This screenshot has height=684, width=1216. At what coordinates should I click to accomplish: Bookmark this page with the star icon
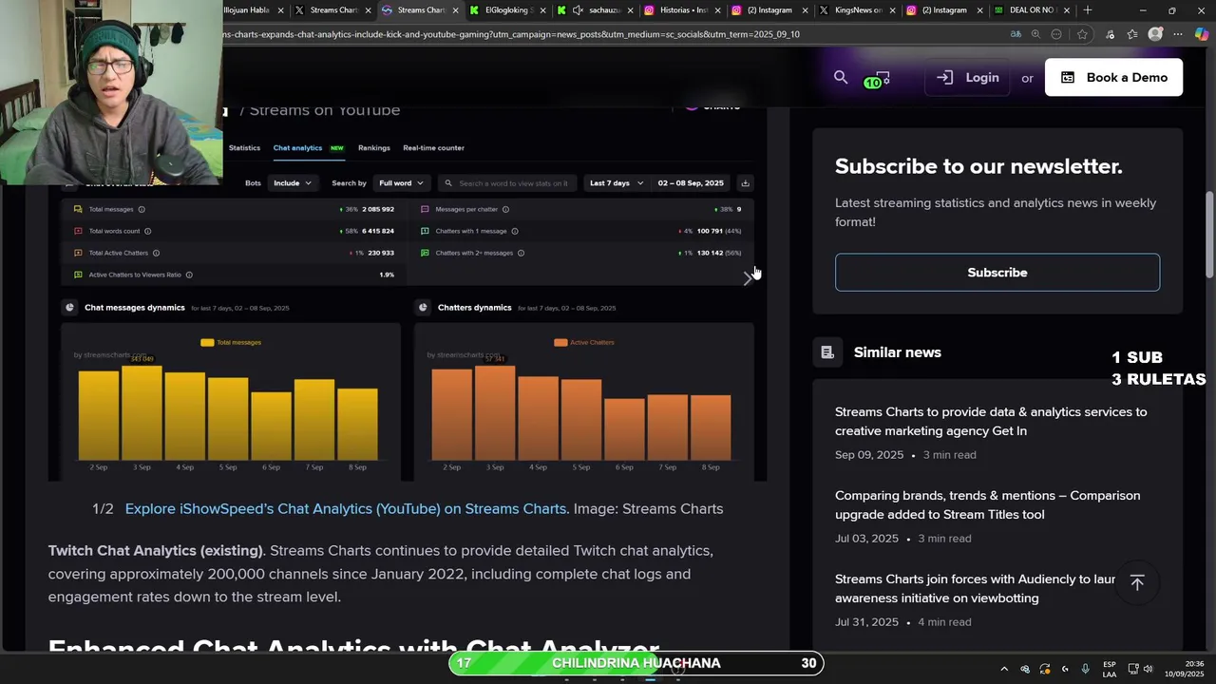point(1082,34)
